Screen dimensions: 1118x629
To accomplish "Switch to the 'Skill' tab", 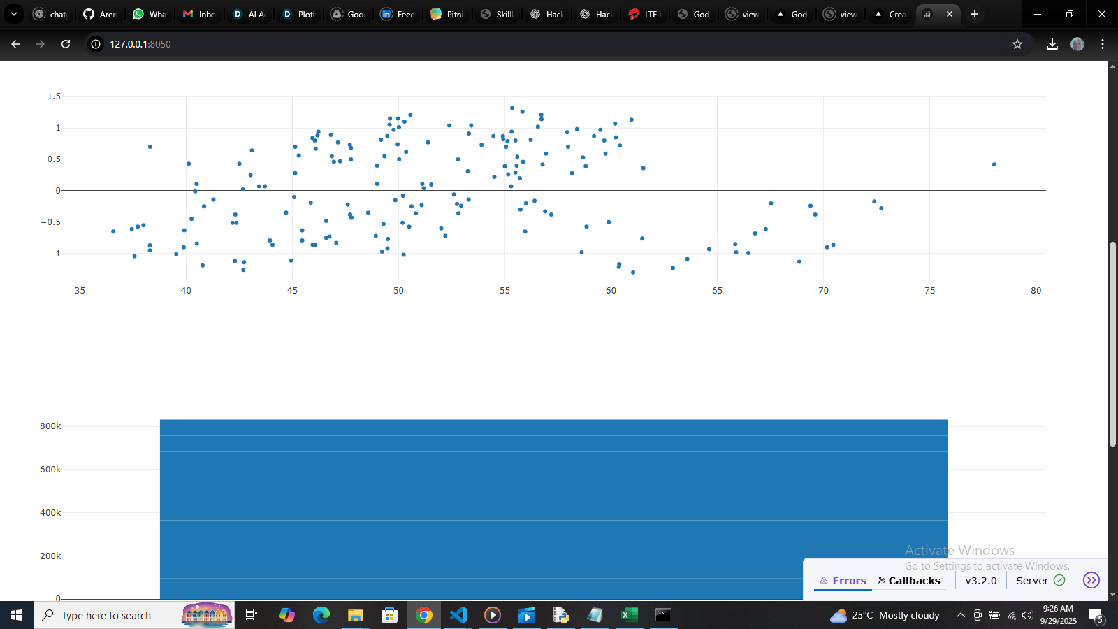I will tap(497, 14).
